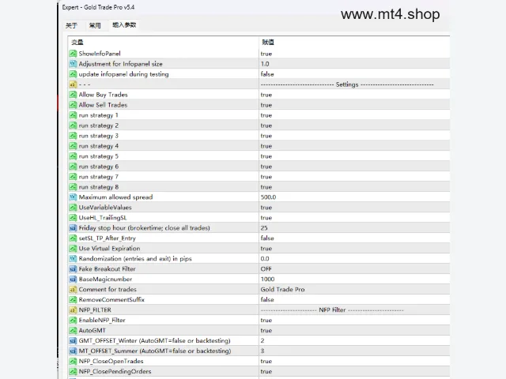
Task: Click the icon for run strategy 4
Action: (x=73, y=146)
